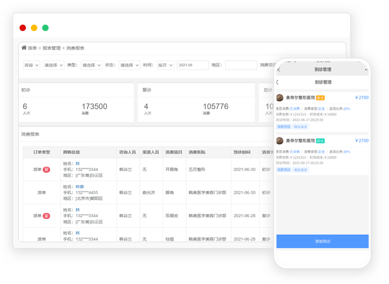Tap the blue 添加到诊 button
Screen dimensions: 389x284
tap(323, 241)
